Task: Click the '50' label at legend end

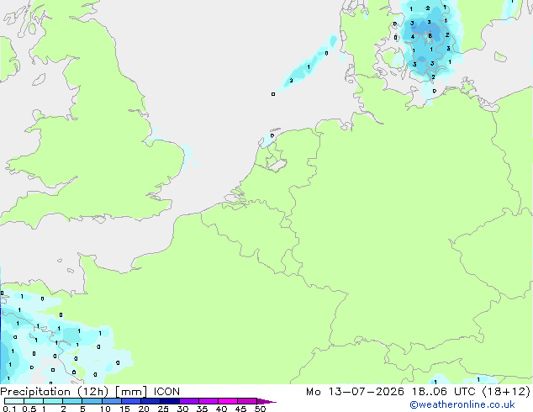Action: [x=261, y=409]
